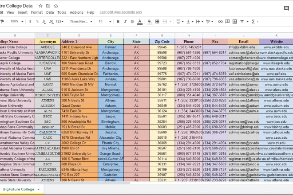Click the merge cells icon
Screen dimensions: 293x195
coord(165,22)
